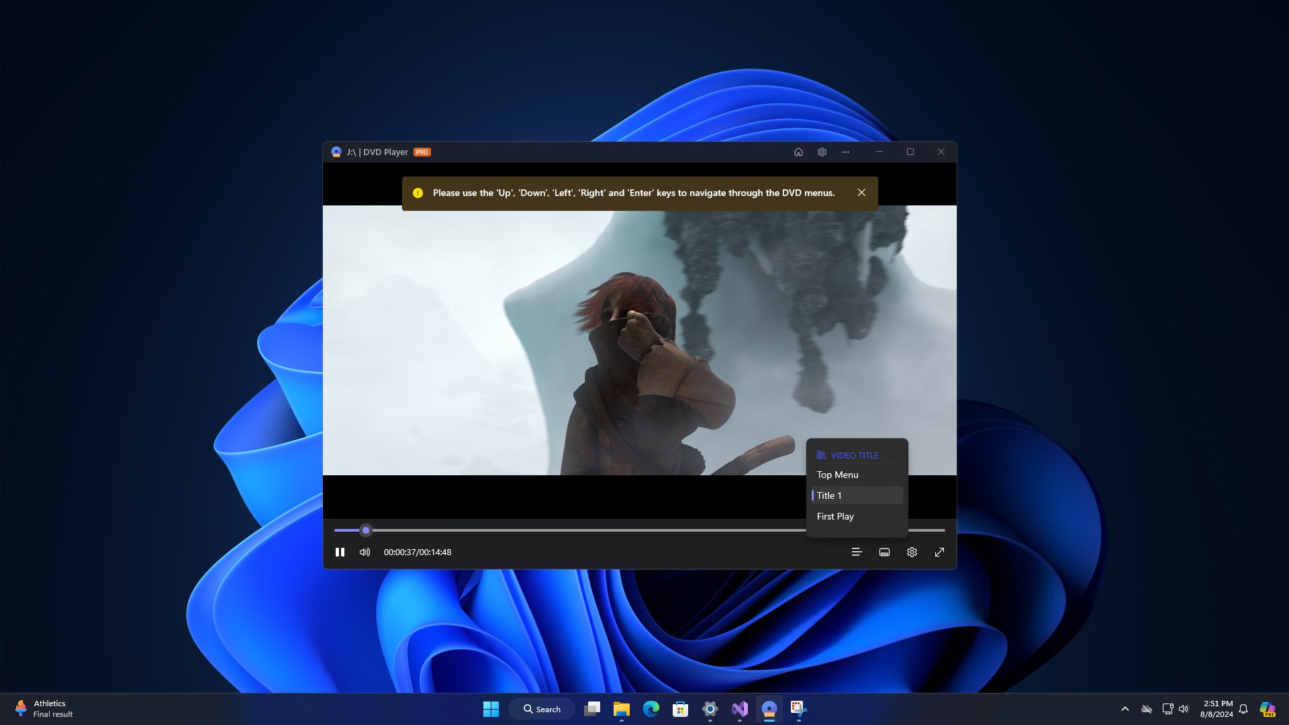The image size is (1289, 725).
Task: Open the volume control speaker icon
Action: 364,552
